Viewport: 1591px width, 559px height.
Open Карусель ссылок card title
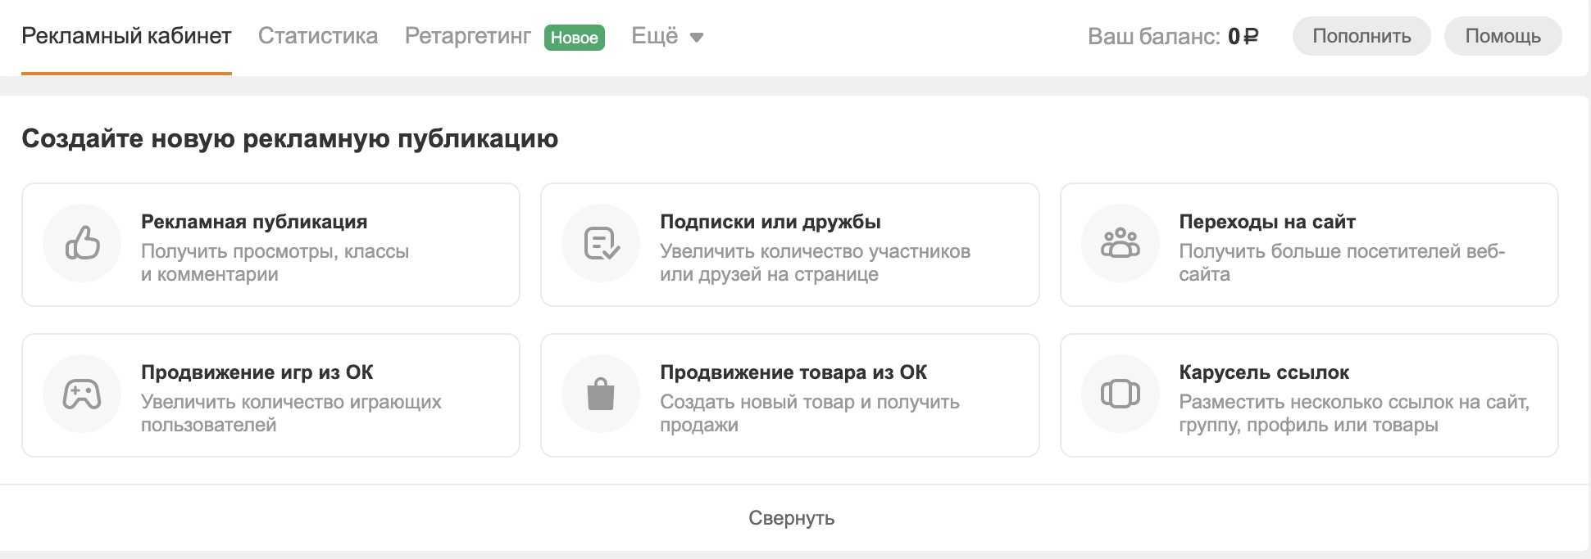coord(1263,372)
